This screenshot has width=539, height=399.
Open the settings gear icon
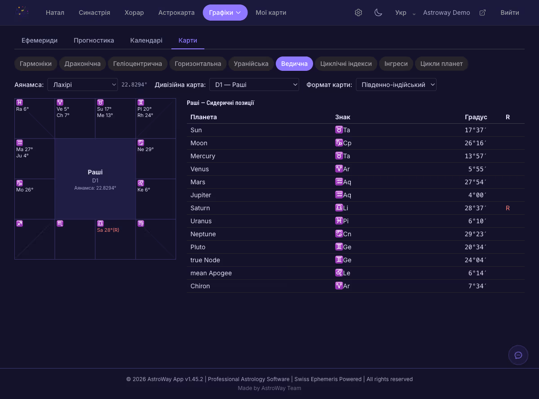click(x=358, y=13)
